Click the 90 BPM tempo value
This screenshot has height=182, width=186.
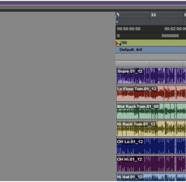[124, 43]
